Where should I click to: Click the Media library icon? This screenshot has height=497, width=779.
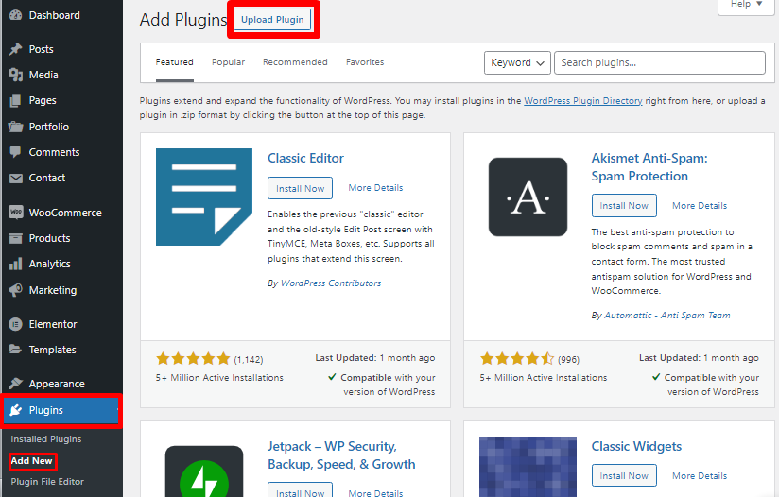click(15, 75)
